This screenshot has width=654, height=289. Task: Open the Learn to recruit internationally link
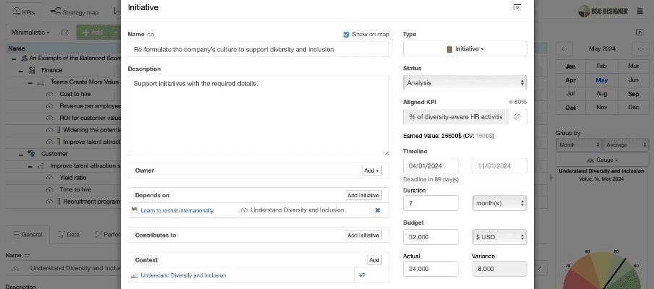177,210
